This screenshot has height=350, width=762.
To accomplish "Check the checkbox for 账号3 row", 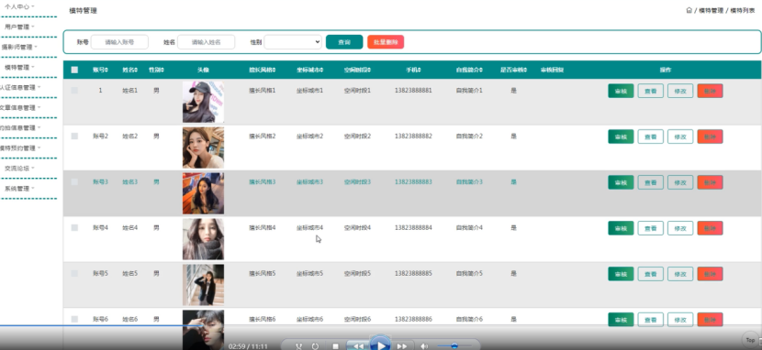I will tap(74, 181).
